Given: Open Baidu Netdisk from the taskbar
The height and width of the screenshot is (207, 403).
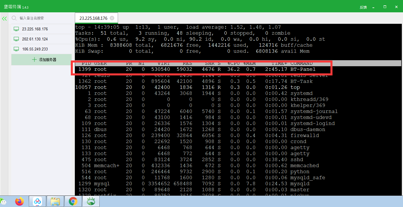Looking at the screenshot, I should point(38,202).
